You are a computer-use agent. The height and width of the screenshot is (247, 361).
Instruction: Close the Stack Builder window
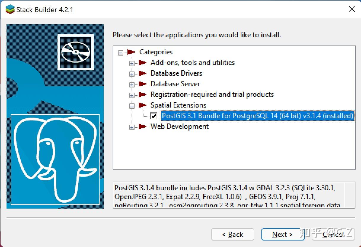click(x=352, y=9)
